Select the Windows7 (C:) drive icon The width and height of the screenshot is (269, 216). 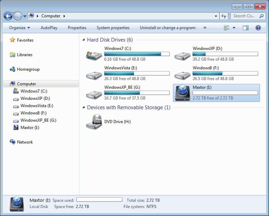[x=94, y=56]
